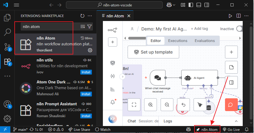This screenshot has height=133, width=254.
Task: Zoom out on the workflow canvas
Action: [x=167, y=105]
